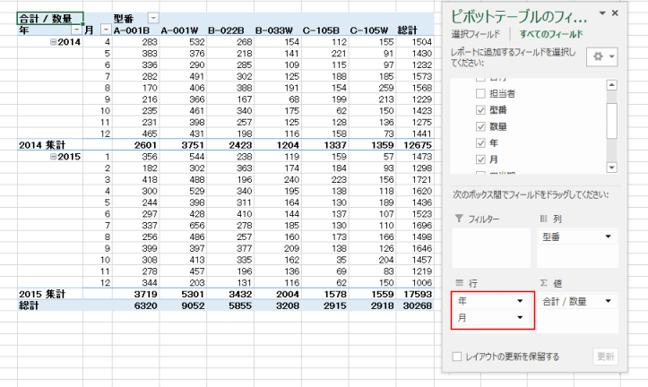The image size is (648, 387).
Task: Switch to 選択フィールド tab
Action: (x=475, y=33)
